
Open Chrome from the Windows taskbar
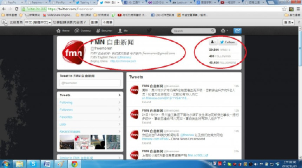click(x=74, y=163)
